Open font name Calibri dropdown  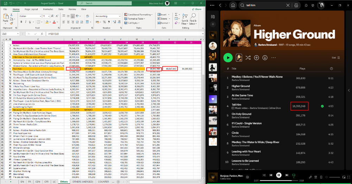pyautogui.click(x=40, y=16)
